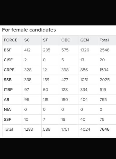Select GEN total cell 4024
Image resolution: width=116 pixels, height=159 pixels.
click(x=85, y=129)
